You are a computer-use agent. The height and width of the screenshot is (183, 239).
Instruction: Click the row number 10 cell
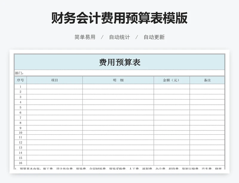pos(21,133)
